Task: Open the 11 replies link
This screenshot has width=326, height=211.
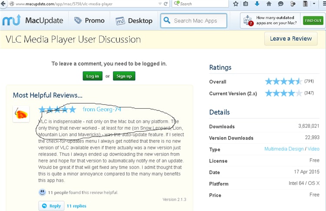Action: [x=77, y=206]
